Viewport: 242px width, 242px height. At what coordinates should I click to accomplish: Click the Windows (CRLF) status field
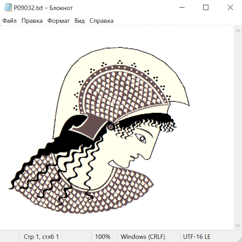(143, 237)
